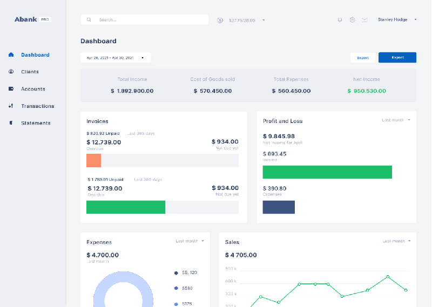Viewport: 432px width, 307px height.
Task: Open the Stanley Hodge user menu arrow
Action: click(x=415, y=19)
